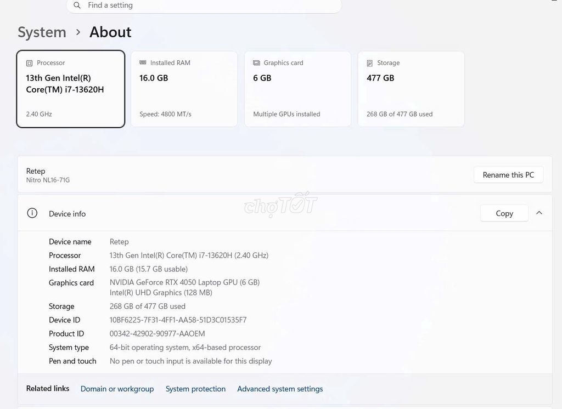Focus the Find a setting field
Viewport: 562px width, 409px height.
[204, 5]
